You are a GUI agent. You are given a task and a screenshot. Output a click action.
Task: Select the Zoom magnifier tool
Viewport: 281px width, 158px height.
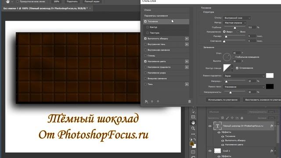pos(193,129)
